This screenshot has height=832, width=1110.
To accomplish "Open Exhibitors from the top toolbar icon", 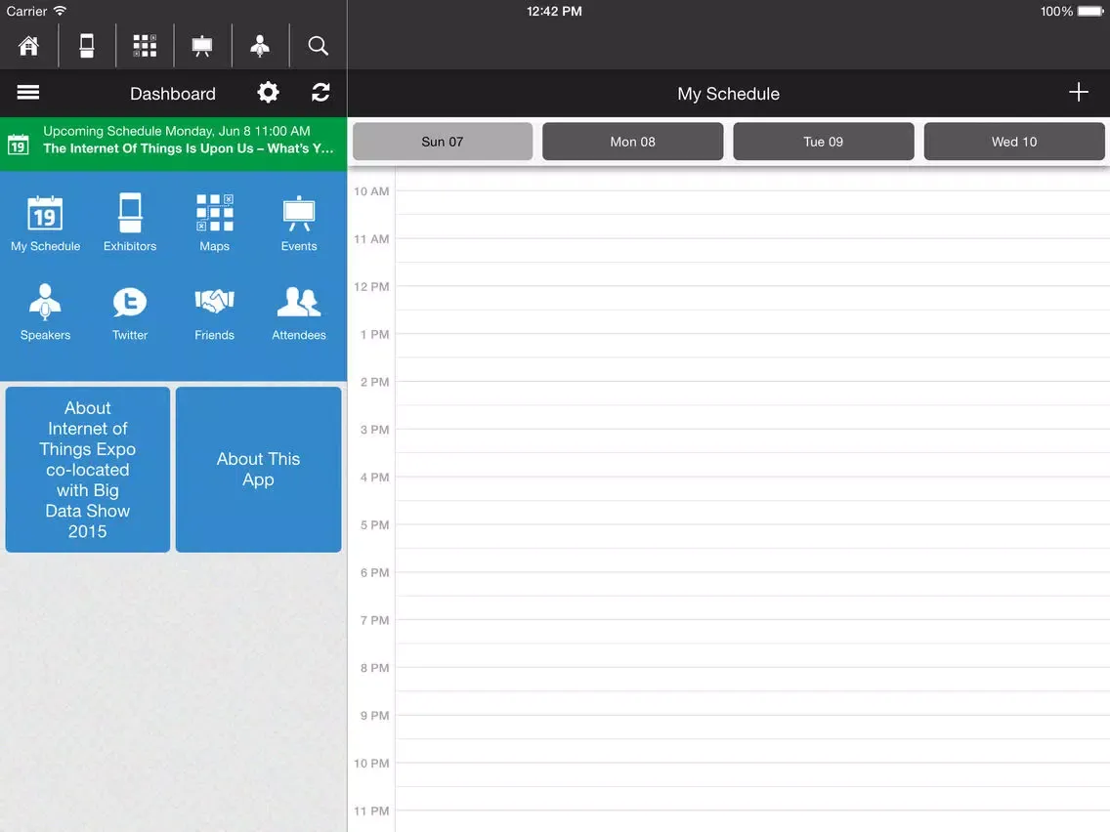I will tap(86, 46).
